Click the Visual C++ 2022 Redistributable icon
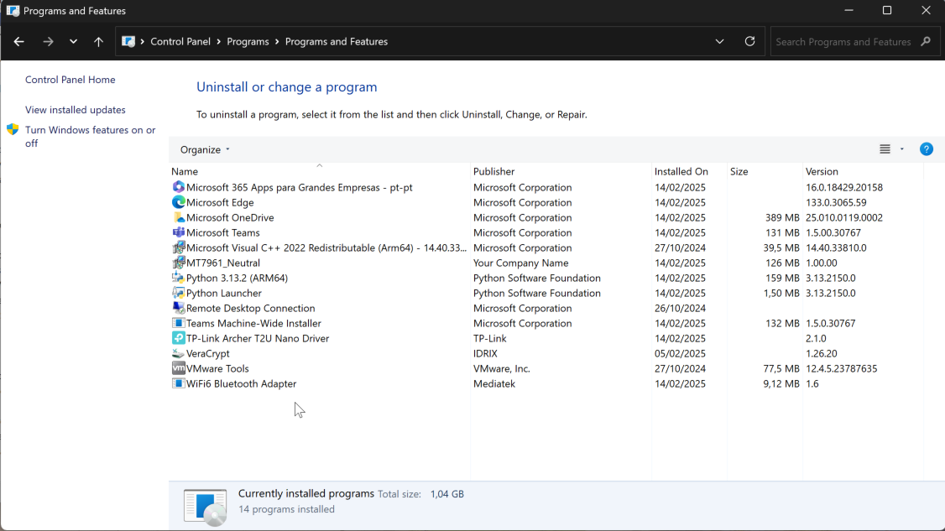 click(179, 247)
